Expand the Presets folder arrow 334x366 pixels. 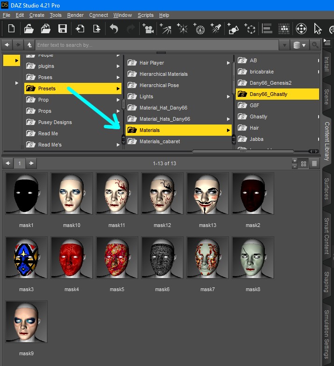coord(118,89)
